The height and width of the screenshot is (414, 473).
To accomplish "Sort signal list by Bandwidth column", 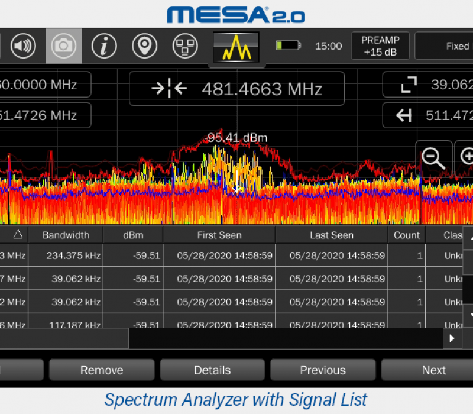I will coord(66,235).
